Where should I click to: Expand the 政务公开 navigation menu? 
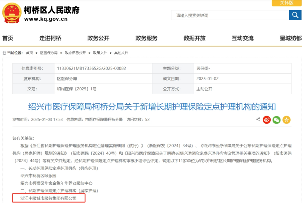(98, 38)
